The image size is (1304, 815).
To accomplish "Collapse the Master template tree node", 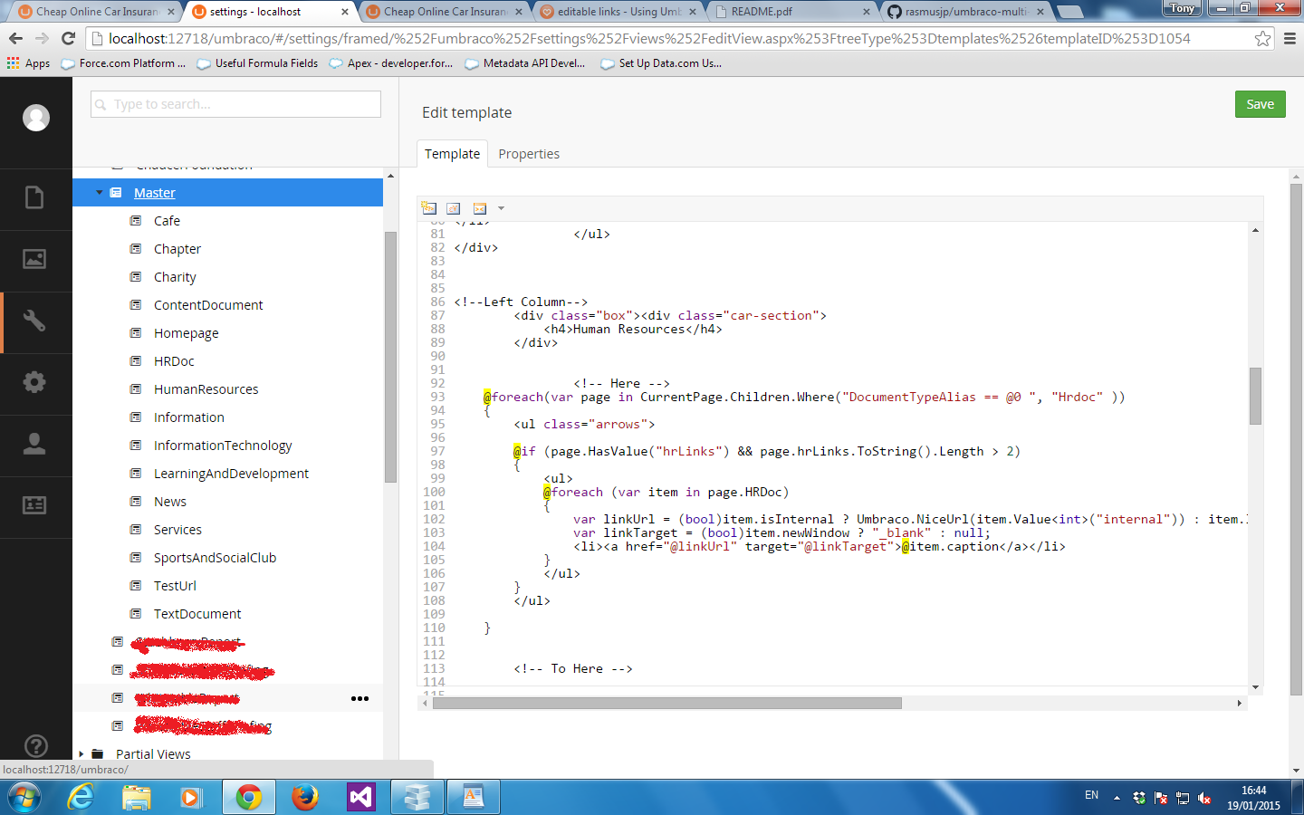I will coord(100,193).
